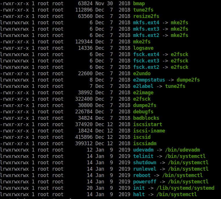Screen dimensions: 221x199
Task: Click the mkfs.ext4 symlink name
Action: coord(146,23)
